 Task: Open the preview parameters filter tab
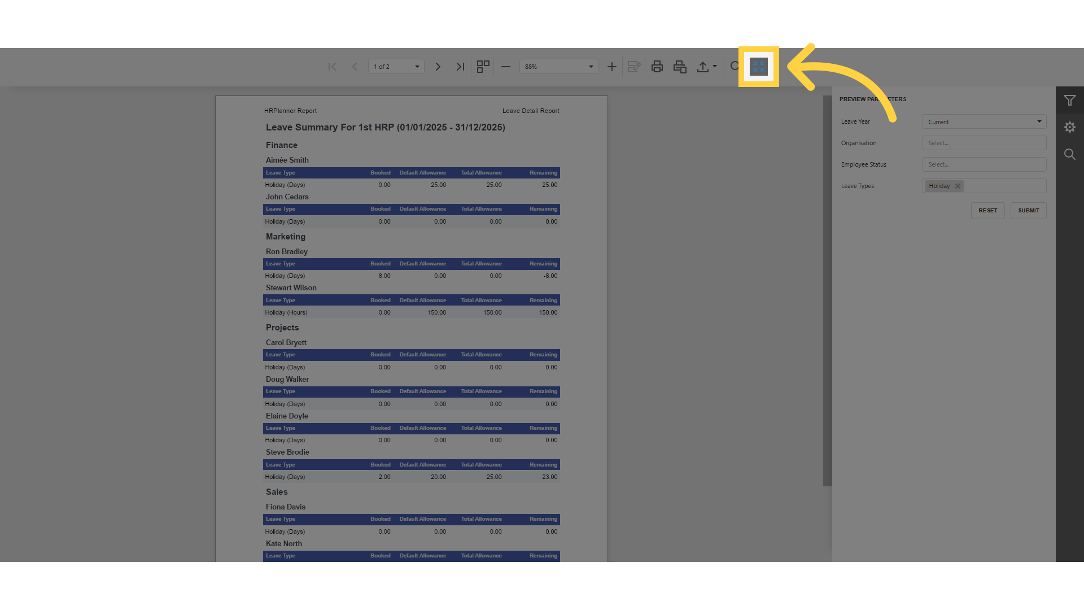pos(1069,101)
